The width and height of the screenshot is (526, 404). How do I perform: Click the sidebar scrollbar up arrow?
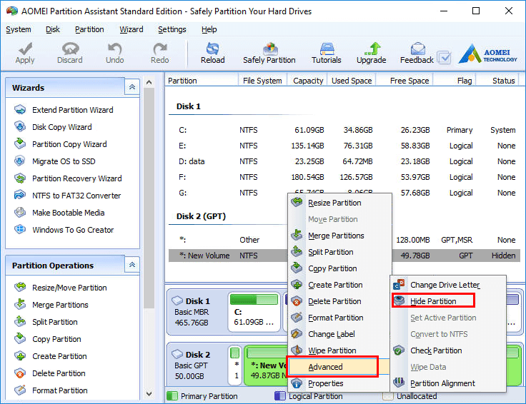[149, 82]
